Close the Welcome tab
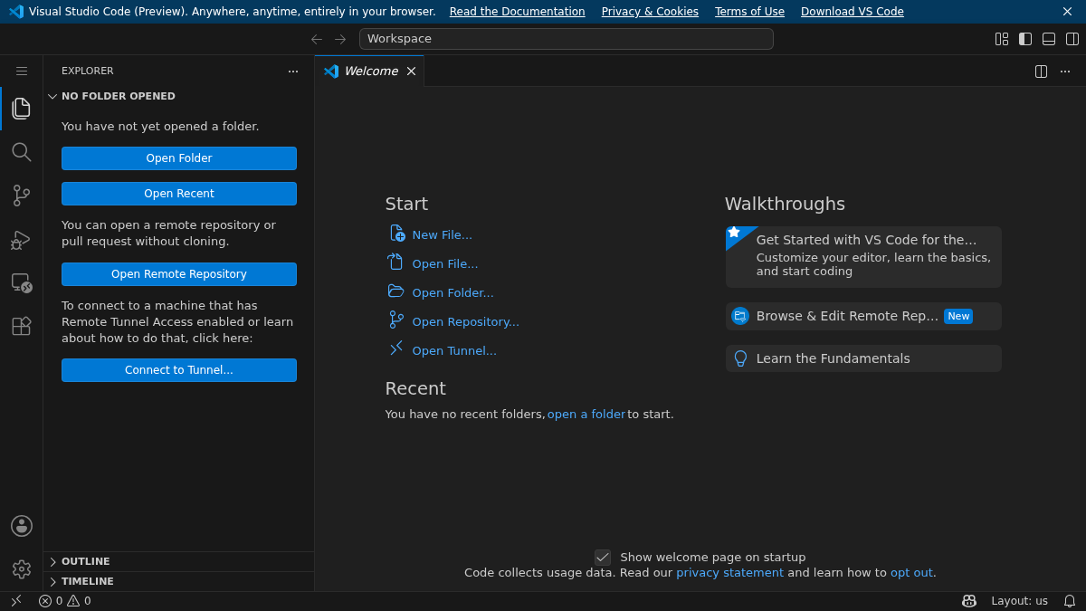This screenshot has width=1086, height=611. (x=411, y=72)
